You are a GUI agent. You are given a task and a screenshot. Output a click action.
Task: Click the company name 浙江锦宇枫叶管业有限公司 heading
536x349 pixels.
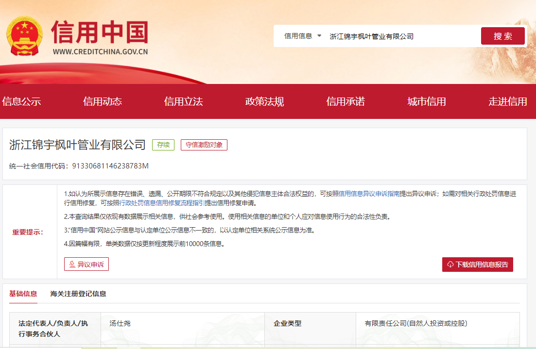tap(78, 145)
